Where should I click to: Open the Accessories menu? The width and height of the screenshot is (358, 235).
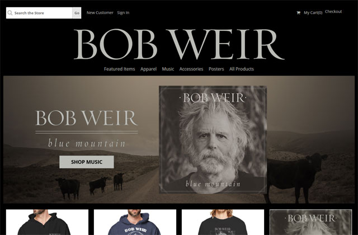[191, 69]
